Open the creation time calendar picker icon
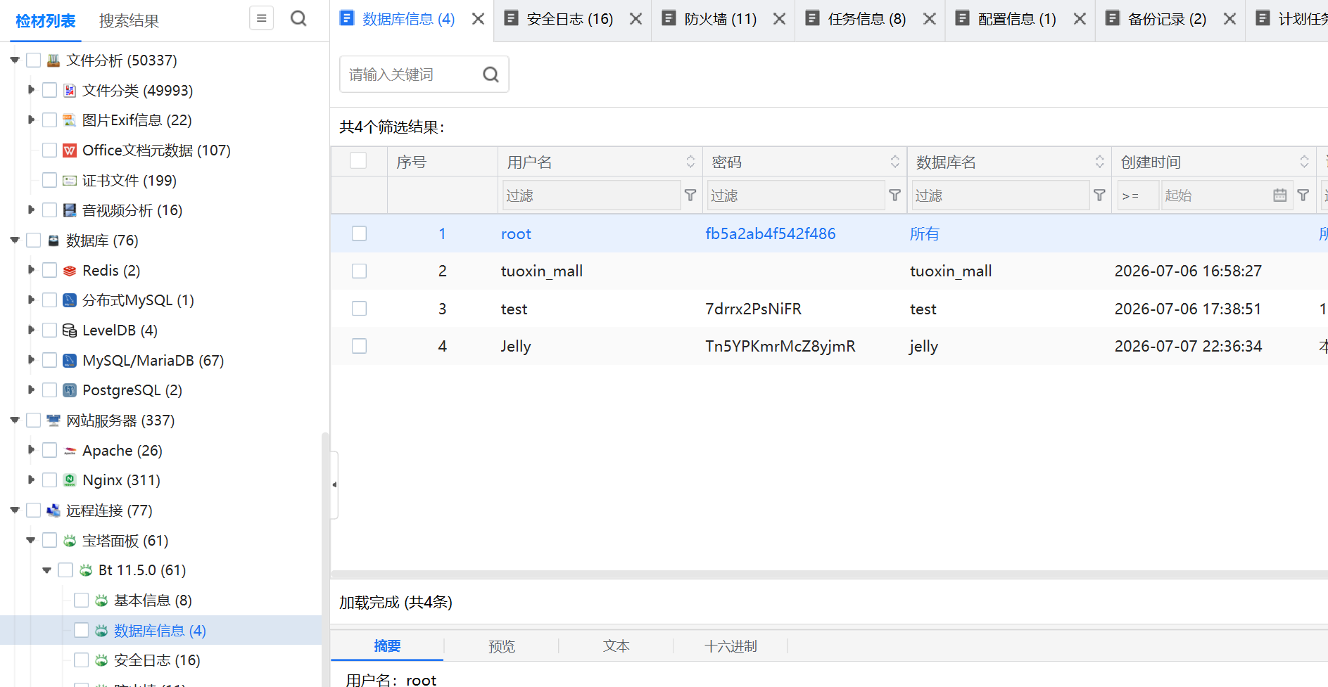Viewport: 1328px width, 687px height. tap(1280, 195)
